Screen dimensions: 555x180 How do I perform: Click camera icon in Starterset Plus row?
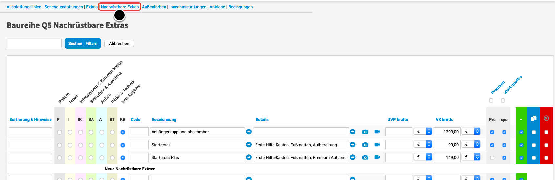pyautogui.click(x=365, y=157)
